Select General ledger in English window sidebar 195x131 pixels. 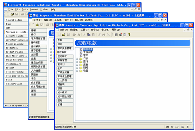[17, 20]
